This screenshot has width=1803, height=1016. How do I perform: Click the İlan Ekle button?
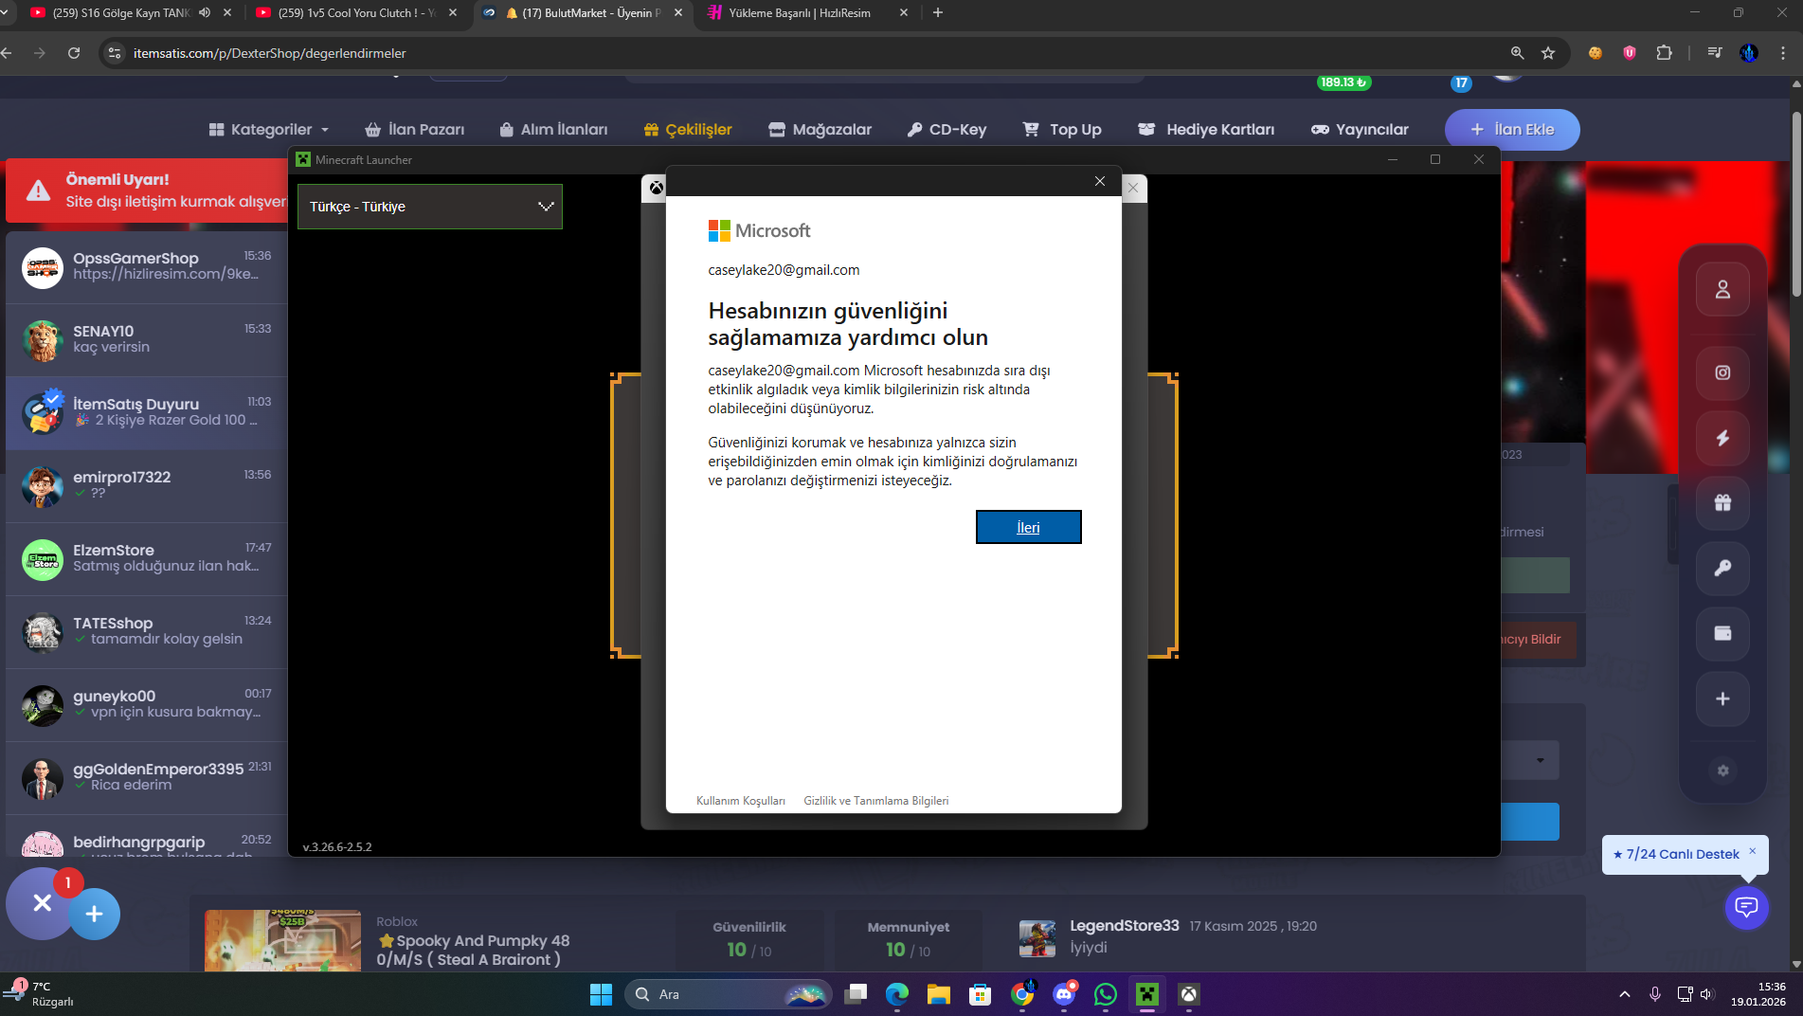click(x=1512, y=130)
